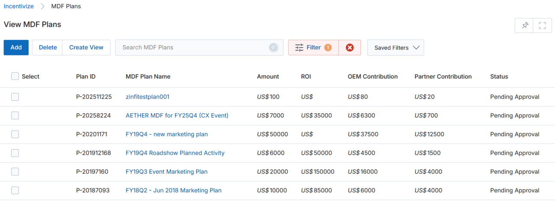555x201 pixels.
Task: Click the MDF Plan Name column header
Action: click(148, 77)
